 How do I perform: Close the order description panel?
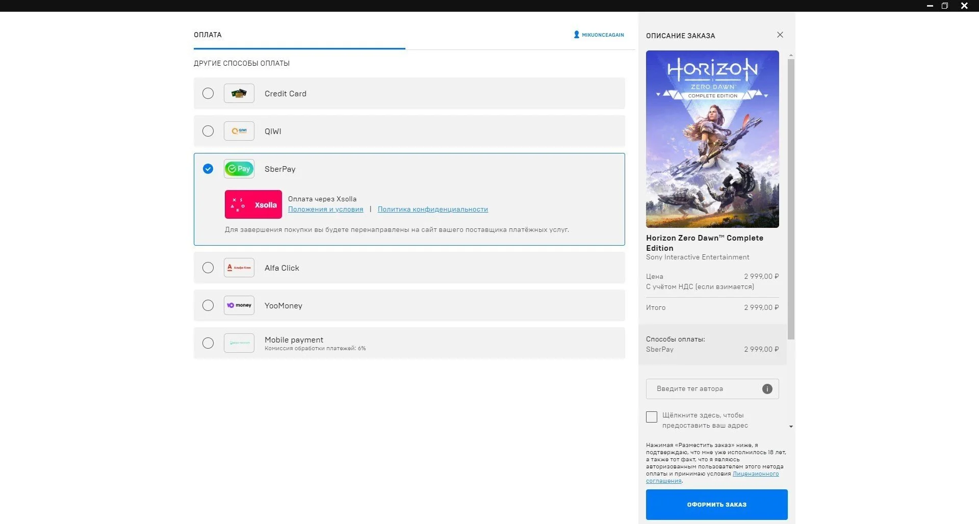click(x=780, y=35)
